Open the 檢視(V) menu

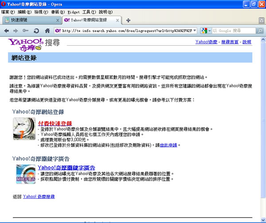pyautogui.click(x=41, y=12)
